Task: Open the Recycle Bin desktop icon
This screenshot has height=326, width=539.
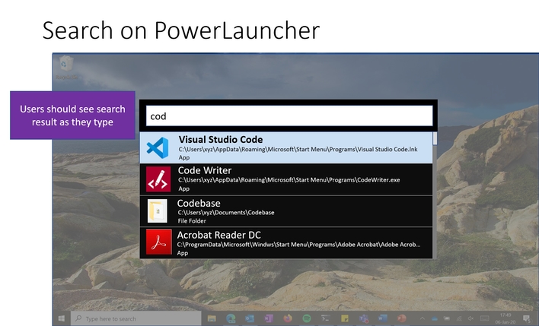Action: click(66, 68)
